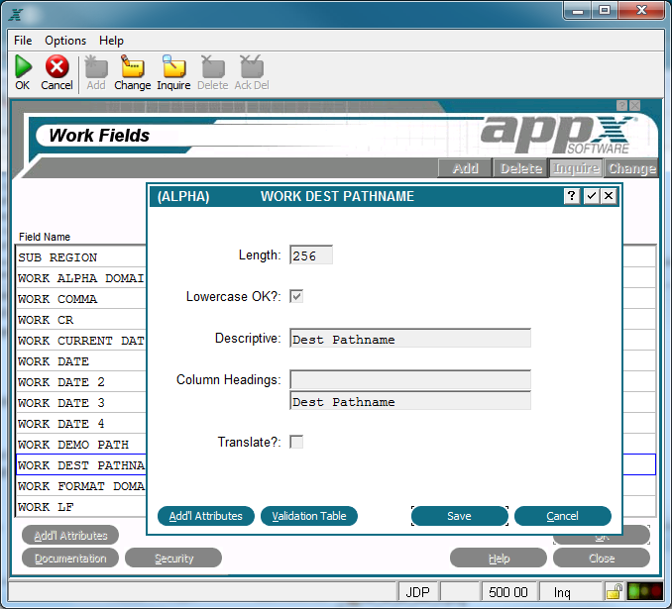Open dialog help with the question mark icon
The width and height of the screenshot is (672, 609).
click(571, 196)
